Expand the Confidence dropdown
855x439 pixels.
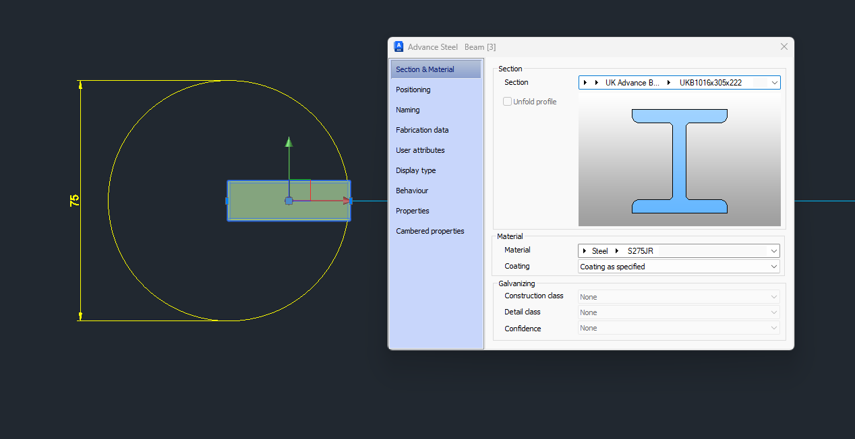pos(679,328)
